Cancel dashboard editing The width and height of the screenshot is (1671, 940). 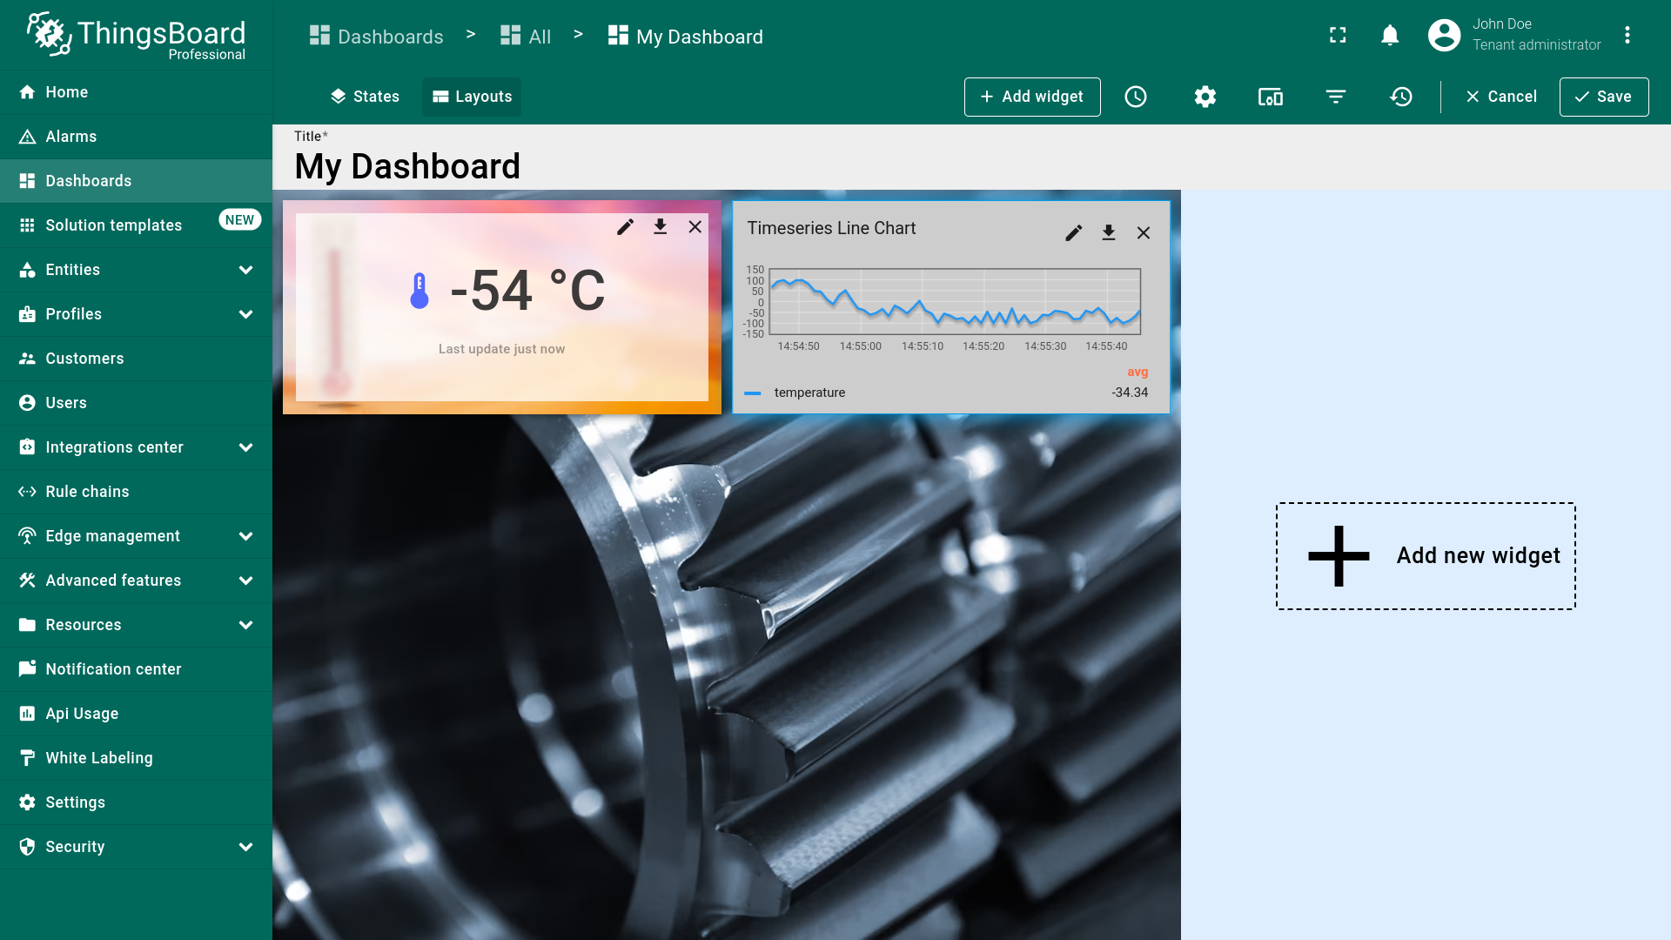tap(1501, 97)
